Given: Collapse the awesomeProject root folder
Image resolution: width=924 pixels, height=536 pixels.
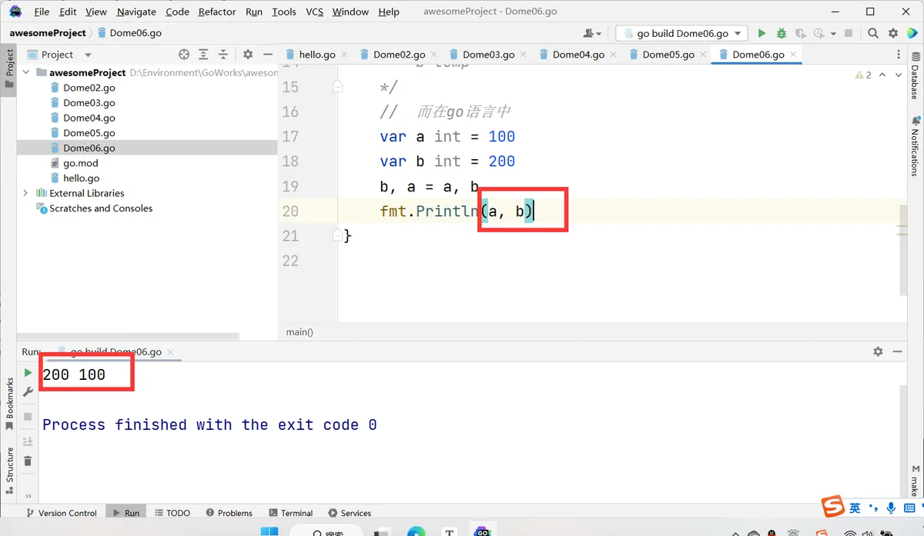Looking at the screenshot, I should pyautogui.click(x=26, y=72).
